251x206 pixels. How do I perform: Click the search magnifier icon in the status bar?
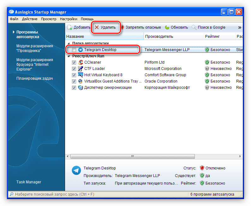(x=12, y=194)
